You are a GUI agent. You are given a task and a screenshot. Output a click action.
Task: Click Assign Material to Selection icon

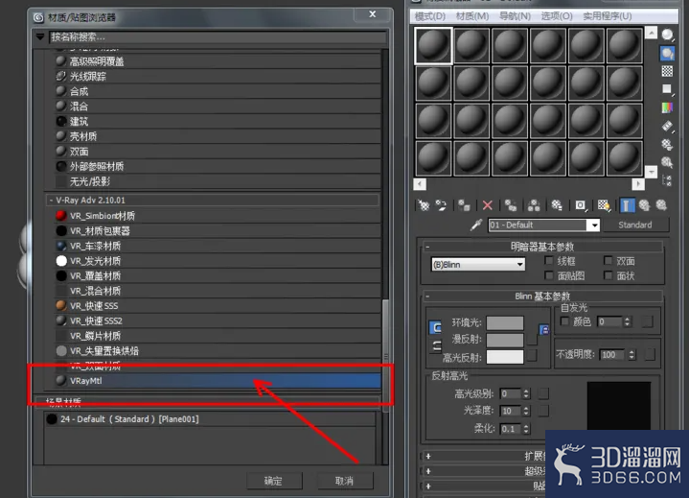click(x=464, y=205)
